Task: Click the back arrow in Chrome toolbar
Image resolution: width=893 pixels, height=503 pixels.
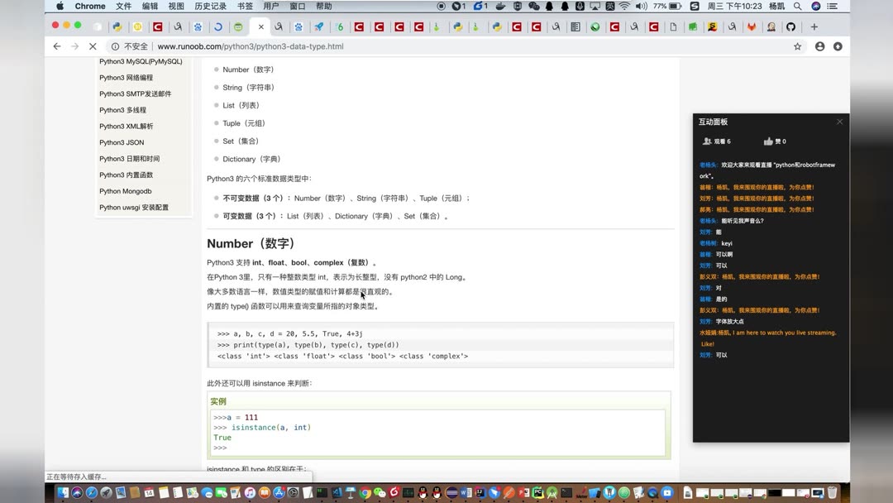Action: 56,46
